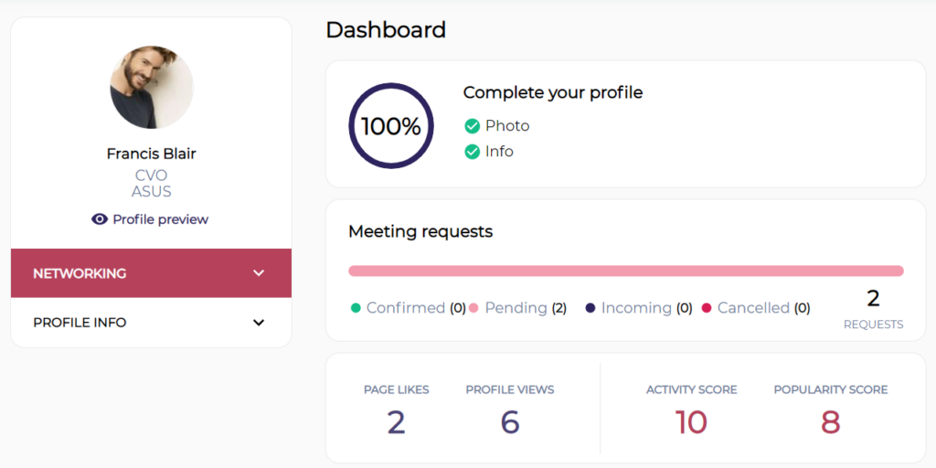The height and width of the screenshot is (468, 936).
Task: Open the NETWORKING menu section
Action: click(151, 273)
